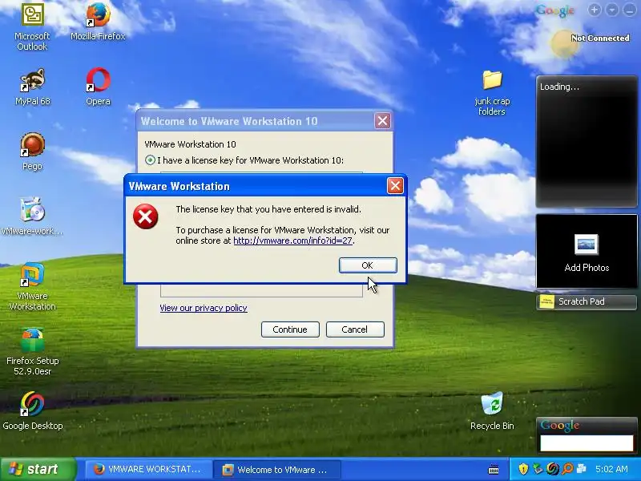641x481 pixels.
Task: Click the lower text field in the Welcome window
Action: [x=261, y=290]
